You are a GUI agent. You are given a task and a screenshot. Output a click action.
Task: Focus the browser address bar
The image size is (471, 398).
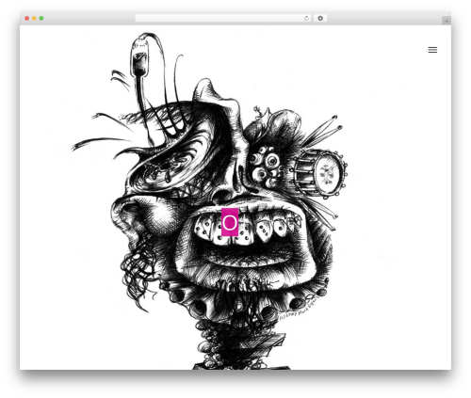click(x=222, y=19)
